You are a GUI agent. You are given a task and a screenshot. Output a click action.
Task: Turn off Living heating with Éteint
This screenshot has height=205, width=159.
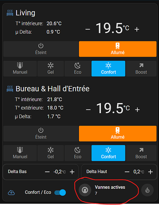click(x=41, y=49)
